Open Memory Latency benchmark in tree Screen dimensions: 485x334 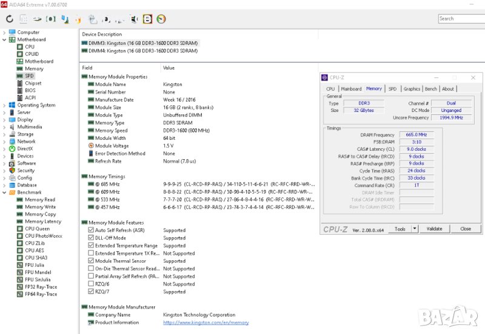click(x=42, y=221)
